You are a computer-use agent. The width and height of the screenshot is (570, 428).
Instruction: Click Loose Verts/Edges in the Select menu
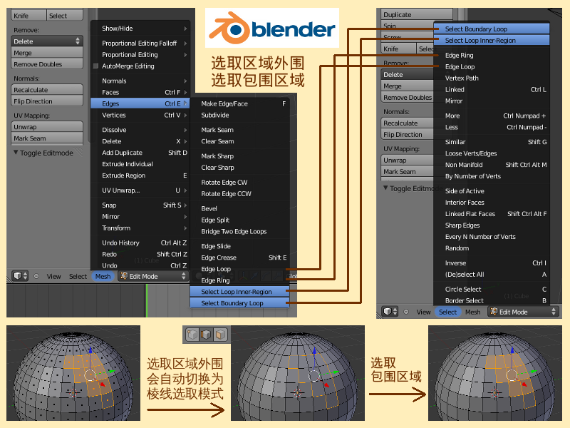click(492, 153)
